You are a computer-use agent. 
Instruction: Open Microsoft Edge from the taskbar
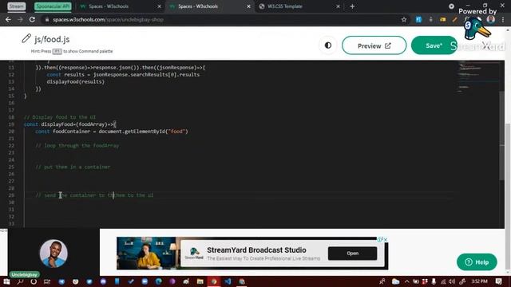[159, 281]
